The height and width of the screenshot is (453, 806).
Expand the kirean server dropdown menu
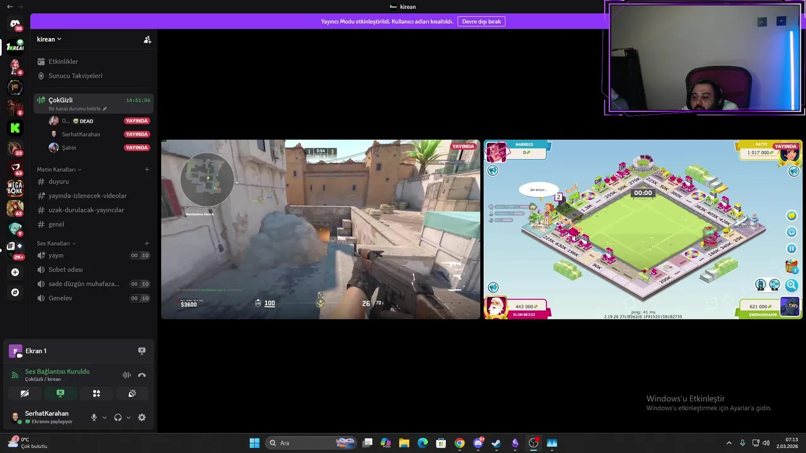pos(49,39)
